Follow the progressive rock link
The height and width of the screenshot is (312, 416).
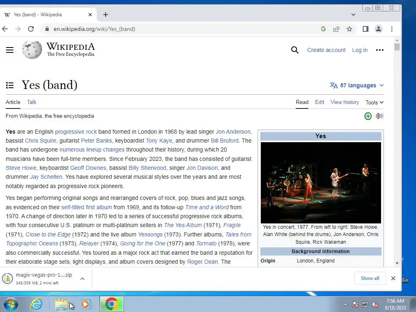[76, 132]
